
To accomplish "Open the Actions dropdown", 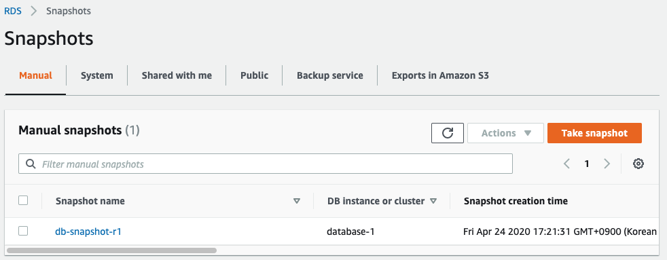I will pos(506,133).
